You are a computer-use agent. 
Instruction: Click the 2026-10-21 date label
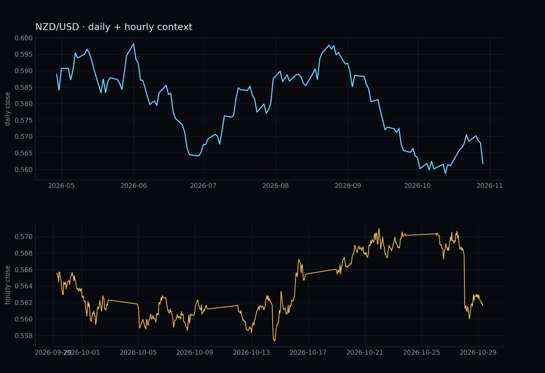(365, 353)
